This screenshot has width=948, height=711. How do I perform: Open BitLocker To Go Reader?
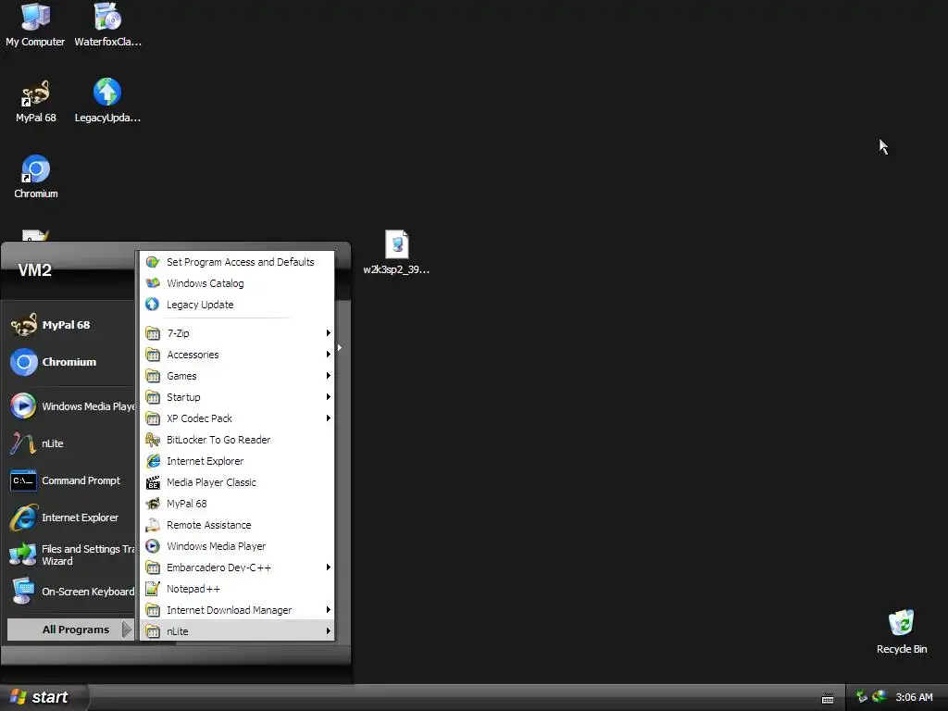(x=237, y=440)
